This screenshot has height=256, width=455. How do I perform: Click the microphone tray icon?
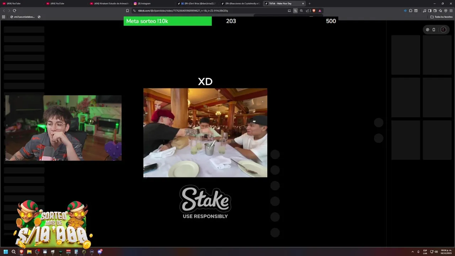[418, 252]
